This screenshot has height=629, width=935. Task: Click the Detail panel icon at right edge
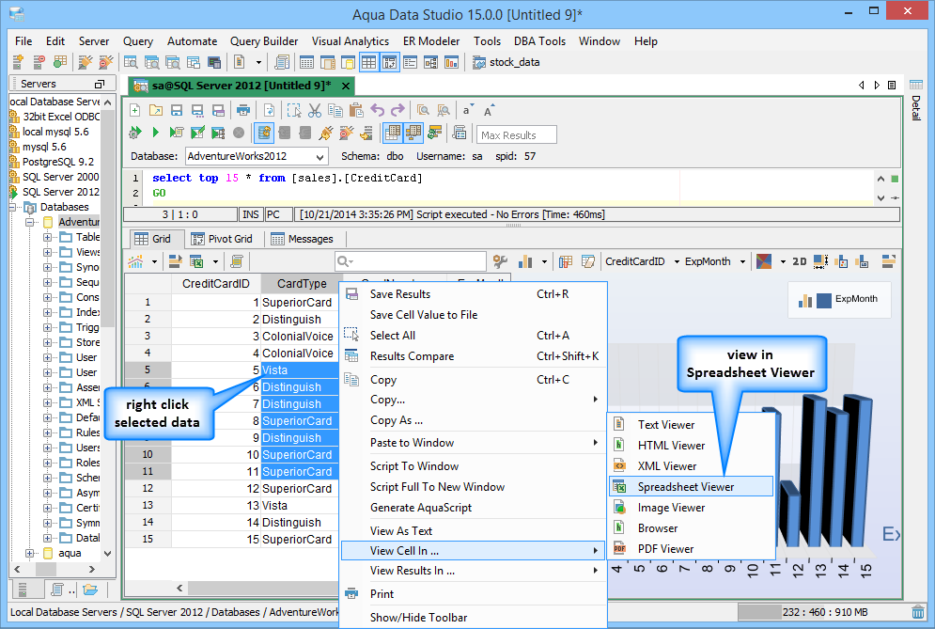[x=916, y=85]
